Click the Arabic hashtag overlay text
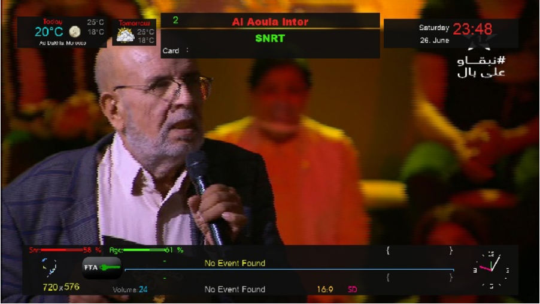Image resolution: width=540 pixels, height=304 pixels. (x=481, y=67)
